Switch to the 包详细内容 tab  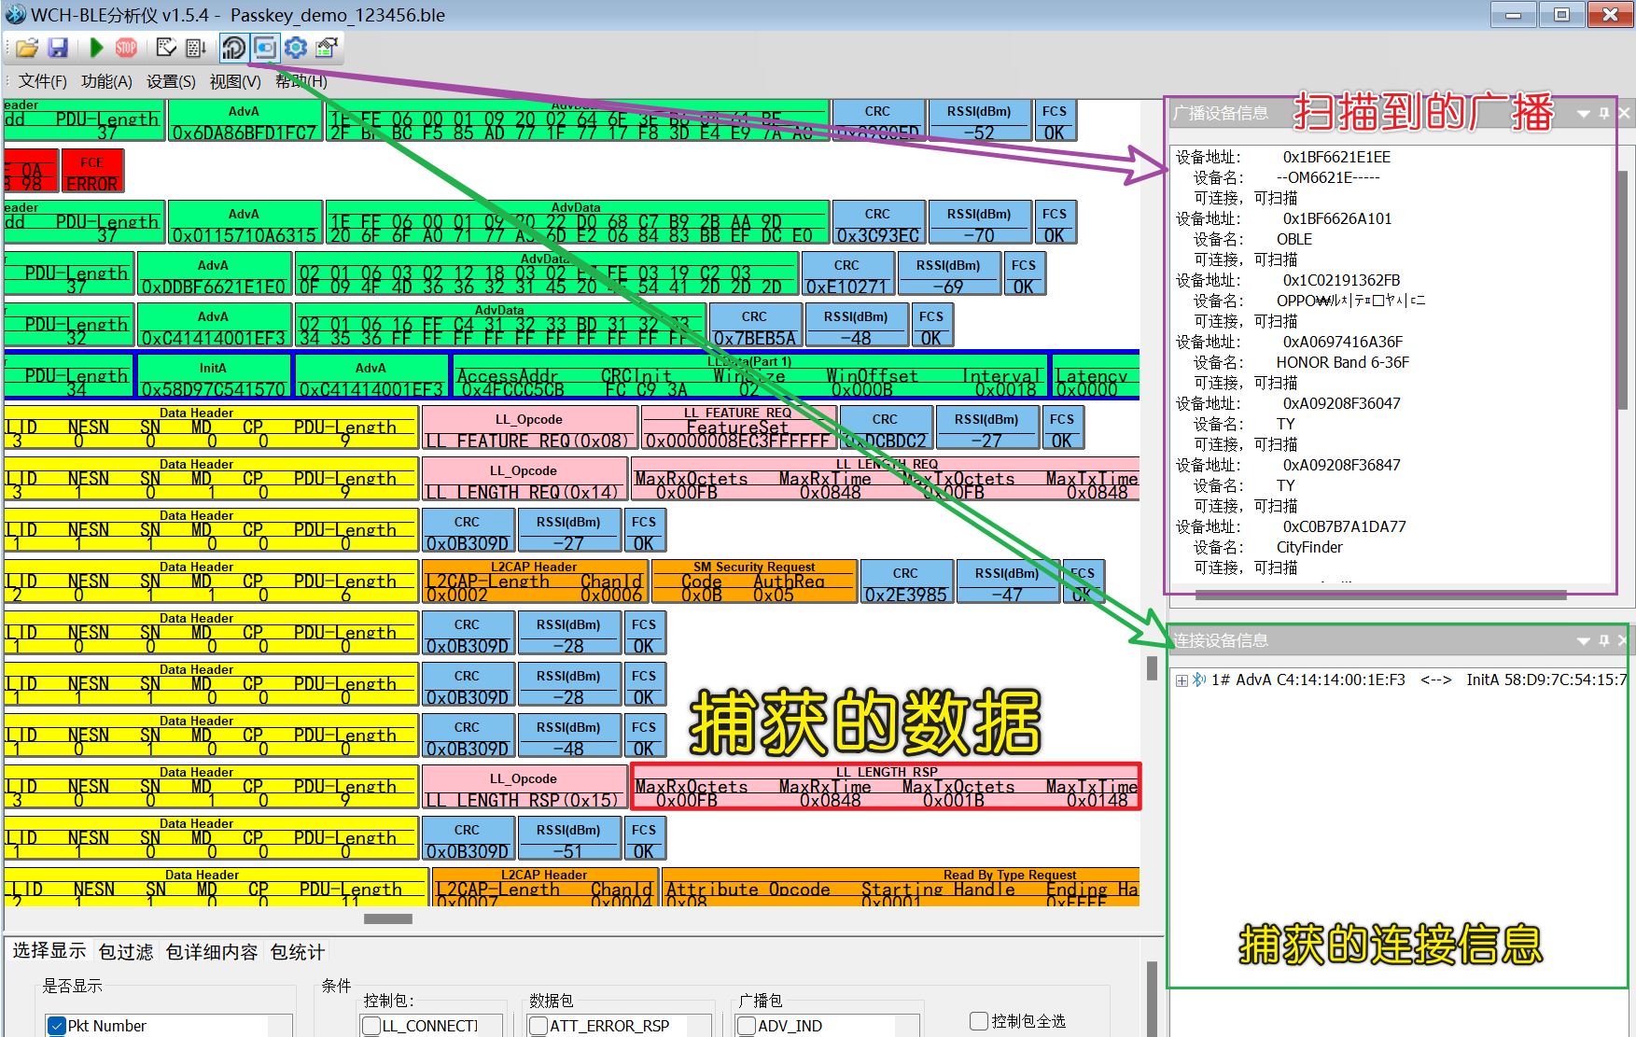click(212, 952)
